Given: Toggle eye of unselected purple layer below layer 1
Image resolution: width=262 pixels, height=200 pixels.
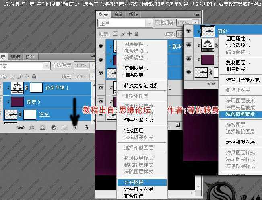Looking at the screenshot, I should click(101, 102).
